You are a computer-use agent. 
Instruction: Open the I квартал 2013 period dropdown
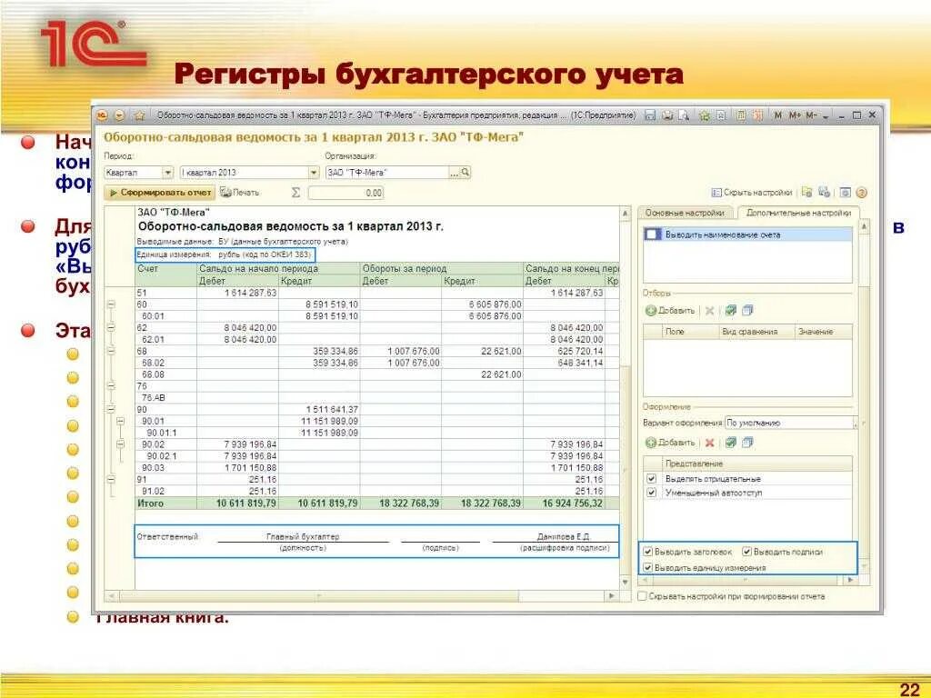(x=314, y=172)
